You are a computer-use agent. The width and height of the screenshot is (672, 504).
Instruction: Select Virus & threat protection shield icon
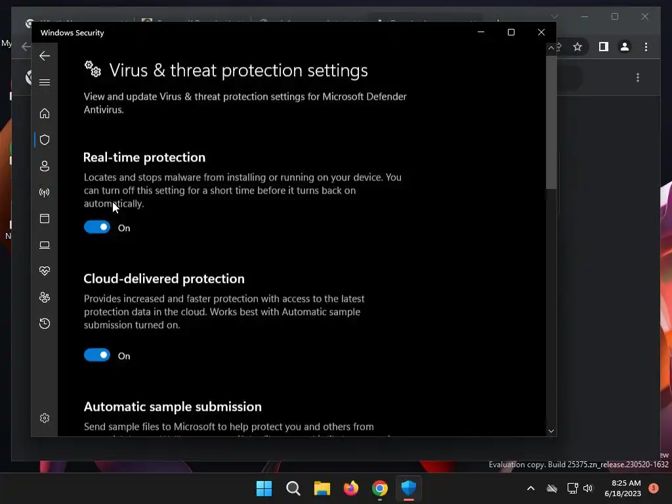[45, 140]
